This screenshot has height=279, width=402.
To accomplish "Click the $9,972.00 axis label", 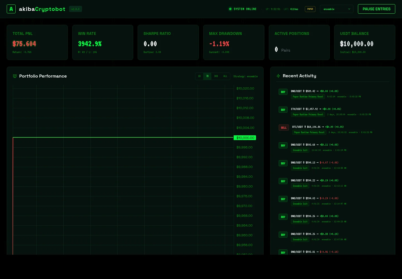I will point(244,206).
